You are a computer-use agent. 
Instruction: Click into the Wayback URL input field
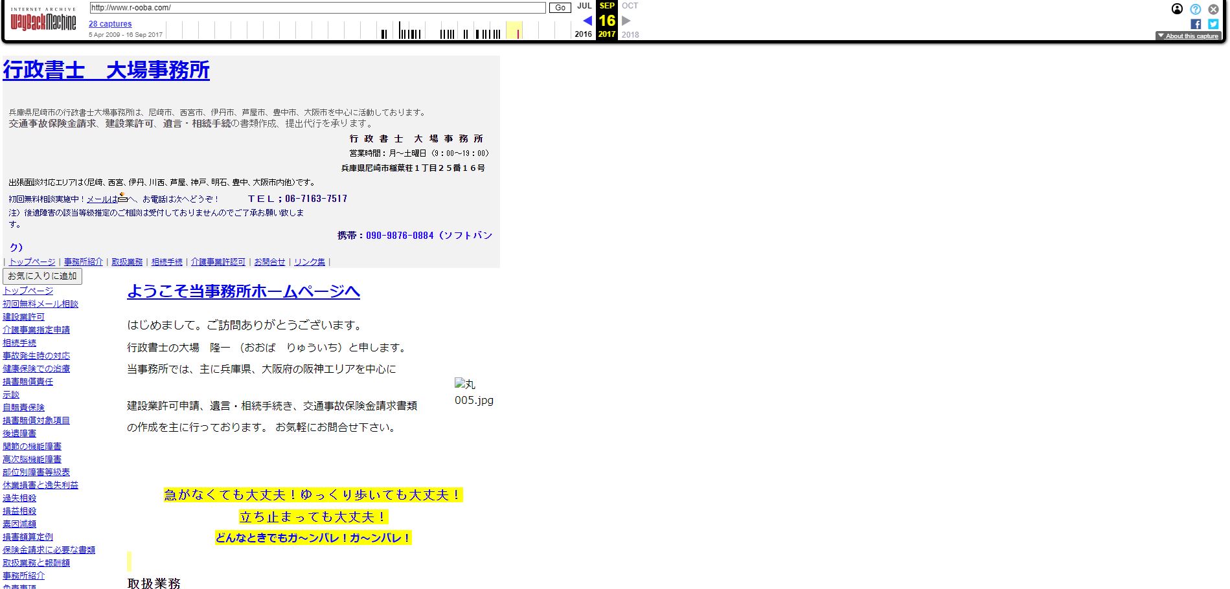[317, 8]
